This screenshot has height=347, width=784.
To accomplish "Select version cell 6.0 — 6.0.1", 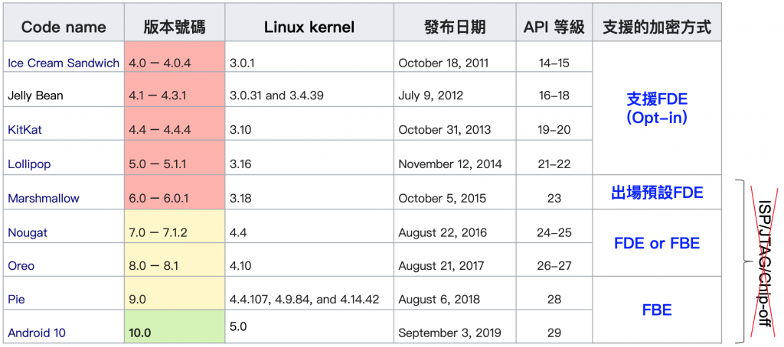I will coord(175,192).
